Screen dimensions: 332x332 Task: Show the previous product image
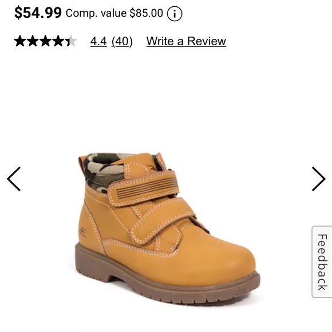[14, 179]
